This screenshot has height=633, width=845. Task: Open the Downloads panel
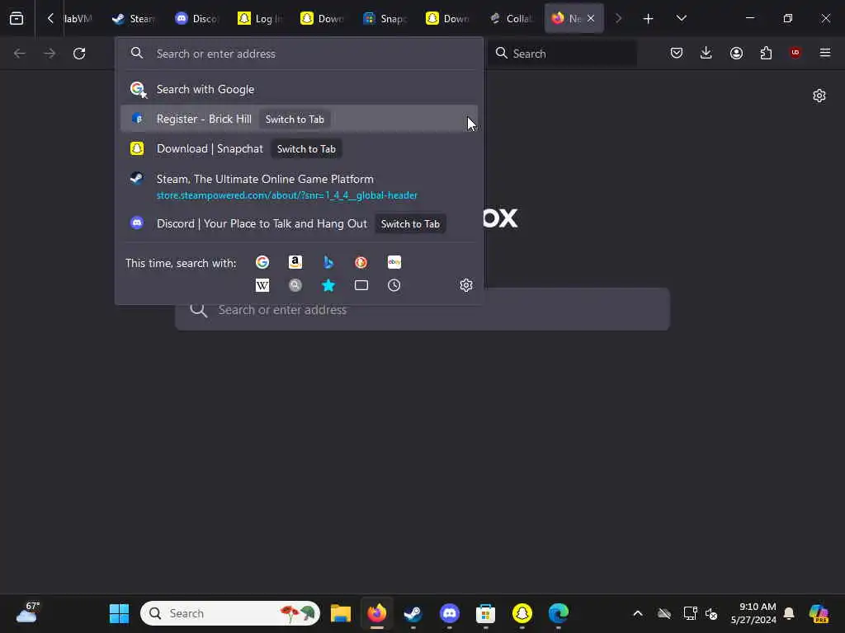point(706,53)
